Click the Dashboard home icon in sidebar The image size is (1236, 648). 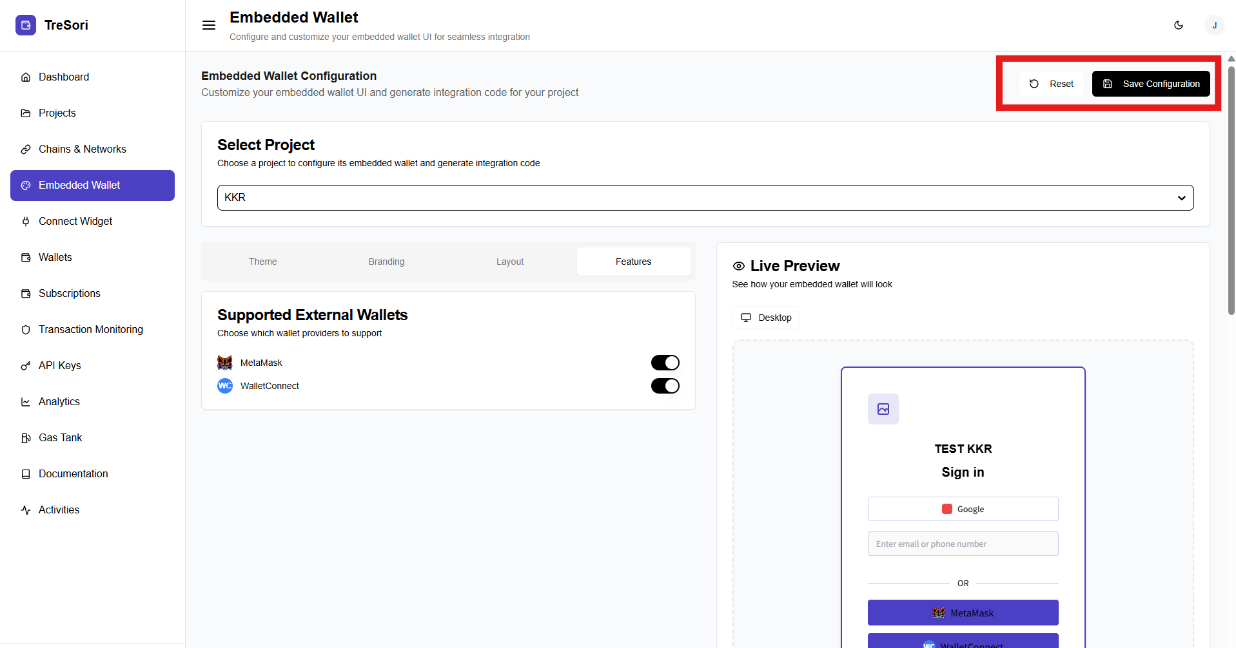coord(26,77)
